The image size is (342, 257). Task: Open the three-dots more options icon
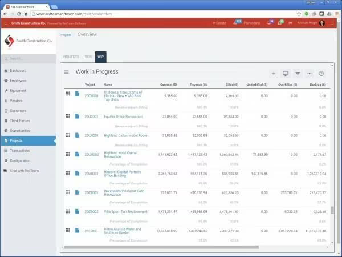tap(310, 74)
